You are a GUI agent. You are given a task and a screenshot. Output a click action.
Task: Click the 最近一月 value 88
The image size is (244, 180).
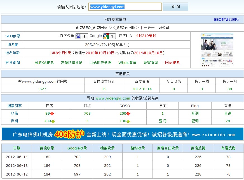(x=230, y=89)
